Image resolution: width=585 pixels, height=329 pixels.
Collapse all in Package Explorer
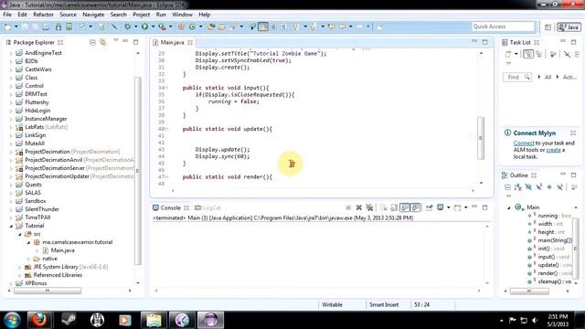pyautogui.click(x=92, y=42)
